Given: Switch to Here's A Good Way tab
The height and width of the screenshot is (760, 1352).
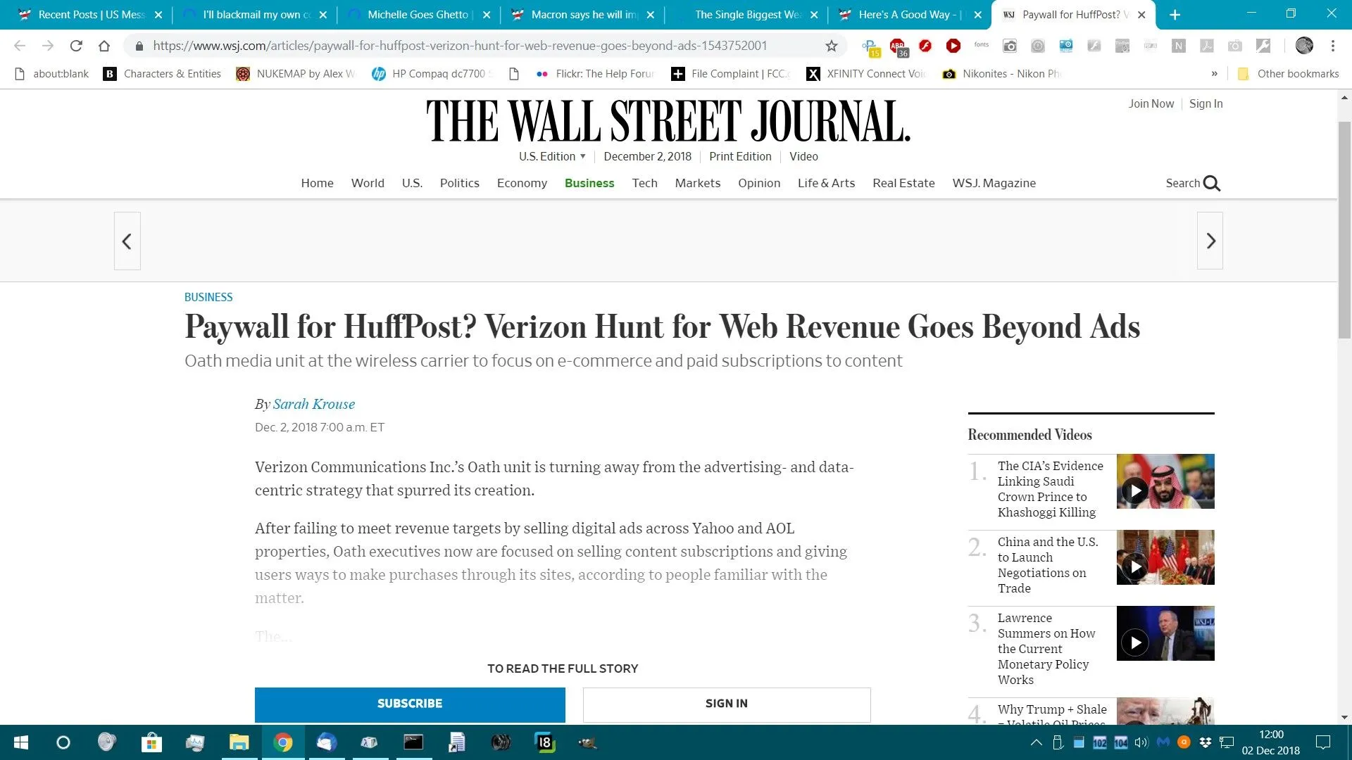Looking at the screenshot, I should (910, 15).
